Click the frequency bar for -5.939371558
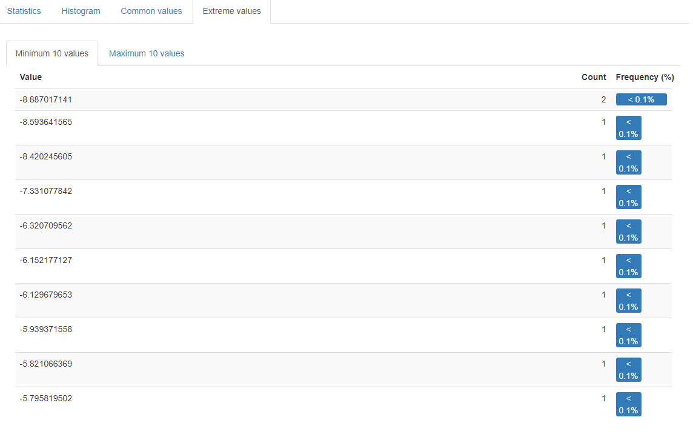The image size is (693, 440). pos(628,335)
